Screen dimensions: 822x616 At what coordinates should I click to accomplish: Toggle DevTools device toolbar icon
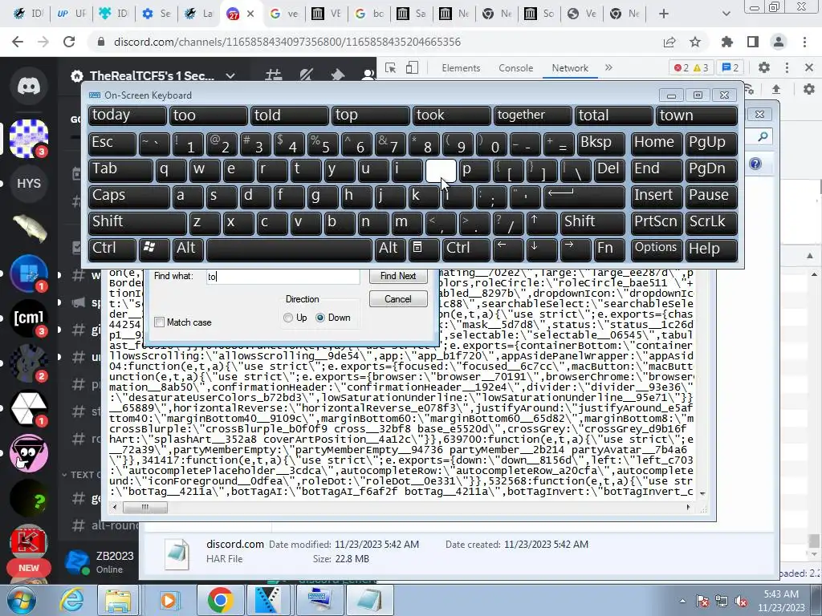click(412, 68)
